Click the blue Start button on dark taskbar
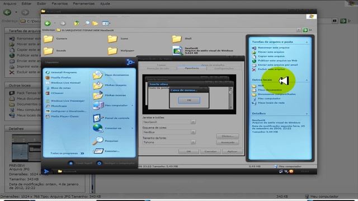Viewport: 358px width, 201px height. point(46,171)
